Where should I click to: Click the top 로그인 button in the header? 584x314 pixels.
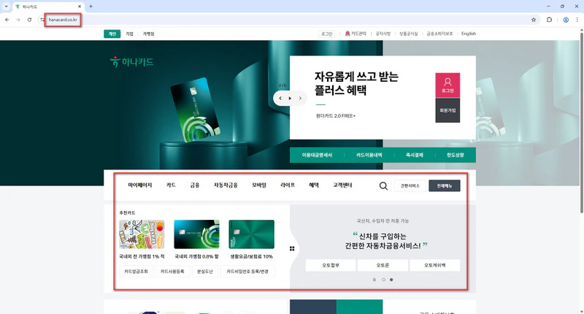coord(326,34)
